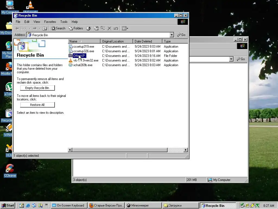This screenshot has width=278, height=209.
Task: Click the Outlook Express quick launch icon
Action: [34, 205]
